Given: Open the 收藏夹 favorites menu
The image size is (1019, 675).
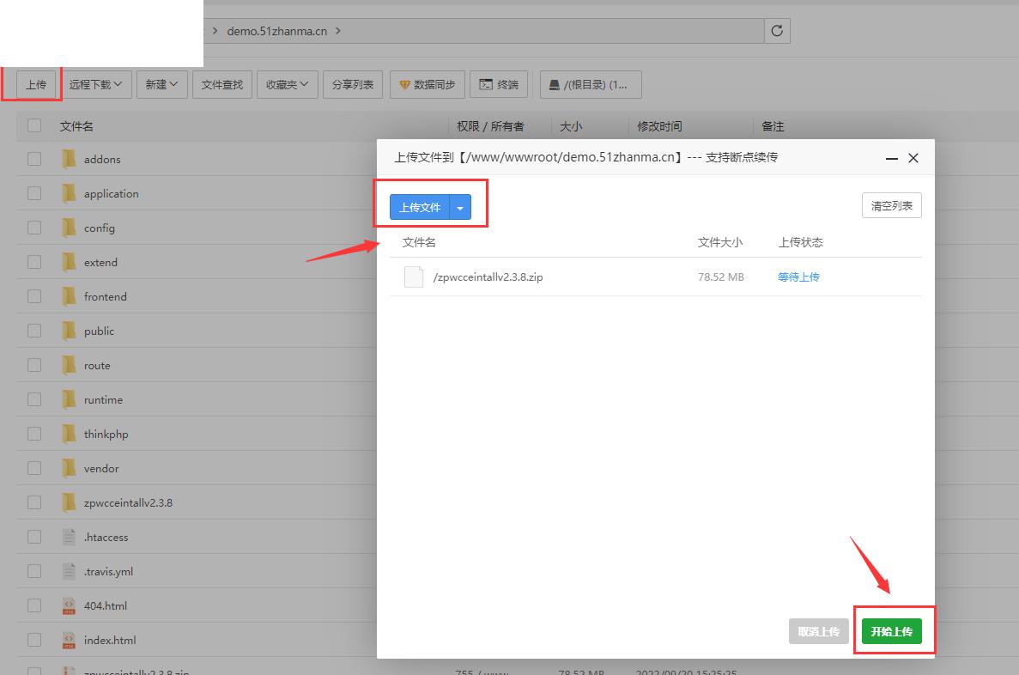Looking at the screenshot, I should (x=288, y=84).
